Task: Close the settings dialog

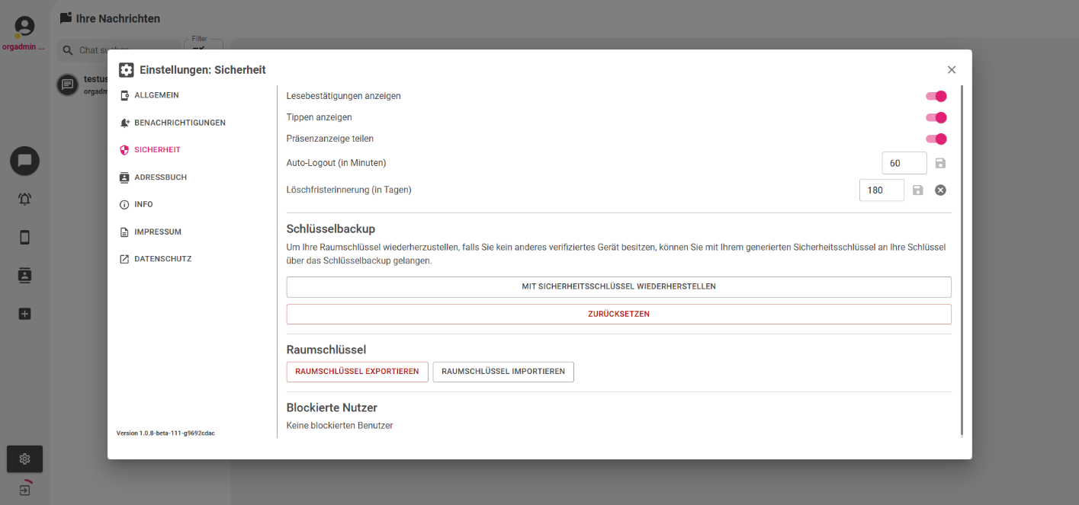Action: 952,69
